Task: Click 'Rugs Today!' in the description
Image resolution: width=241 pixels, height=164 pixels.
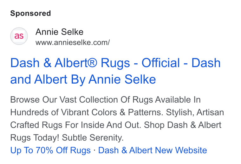Action: click(x=35, y=138)
